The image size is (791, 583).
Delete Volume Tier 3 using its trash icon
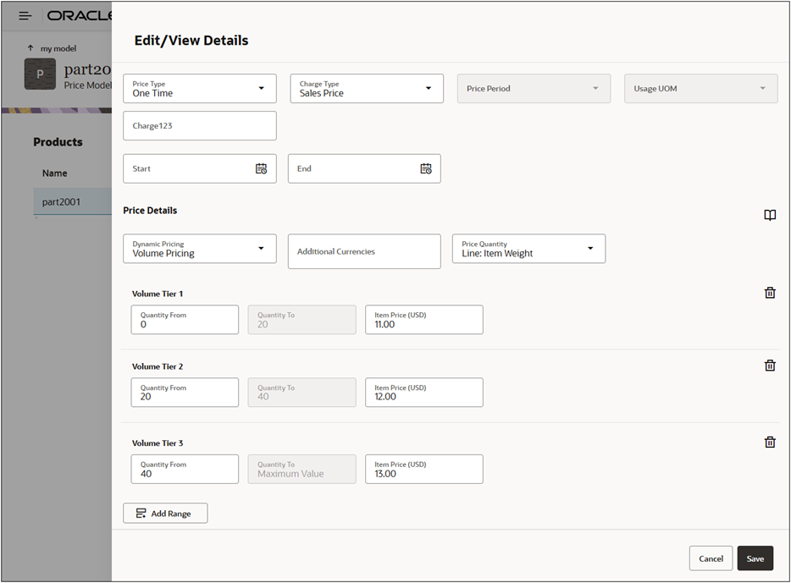(770, 441)
